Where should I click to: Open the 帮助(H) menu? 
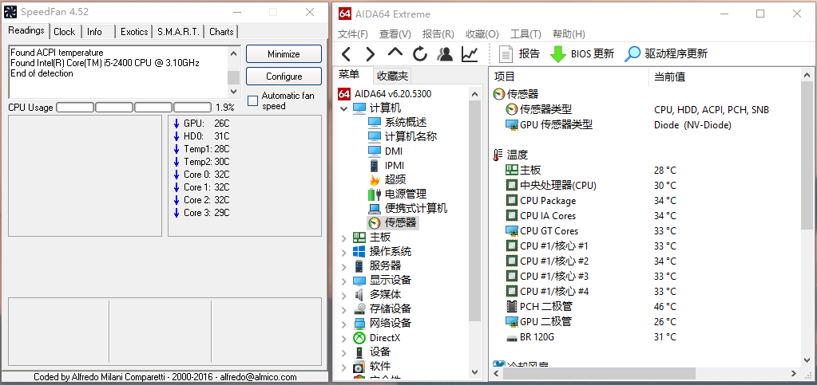pyautogui.click(x=569, y=33)
